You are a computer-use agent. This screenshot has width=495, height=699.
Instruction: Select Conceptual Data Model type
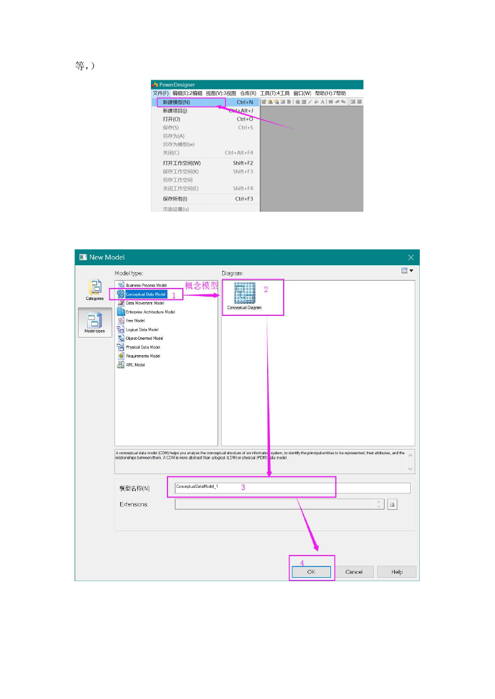142,294
